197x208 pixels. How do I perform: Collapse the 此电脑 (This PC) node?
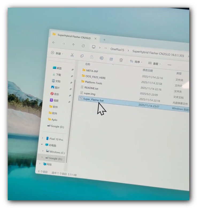(x=42, y=144)
